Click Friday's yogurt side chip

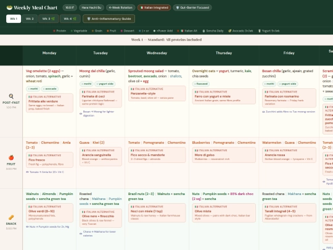288,84
